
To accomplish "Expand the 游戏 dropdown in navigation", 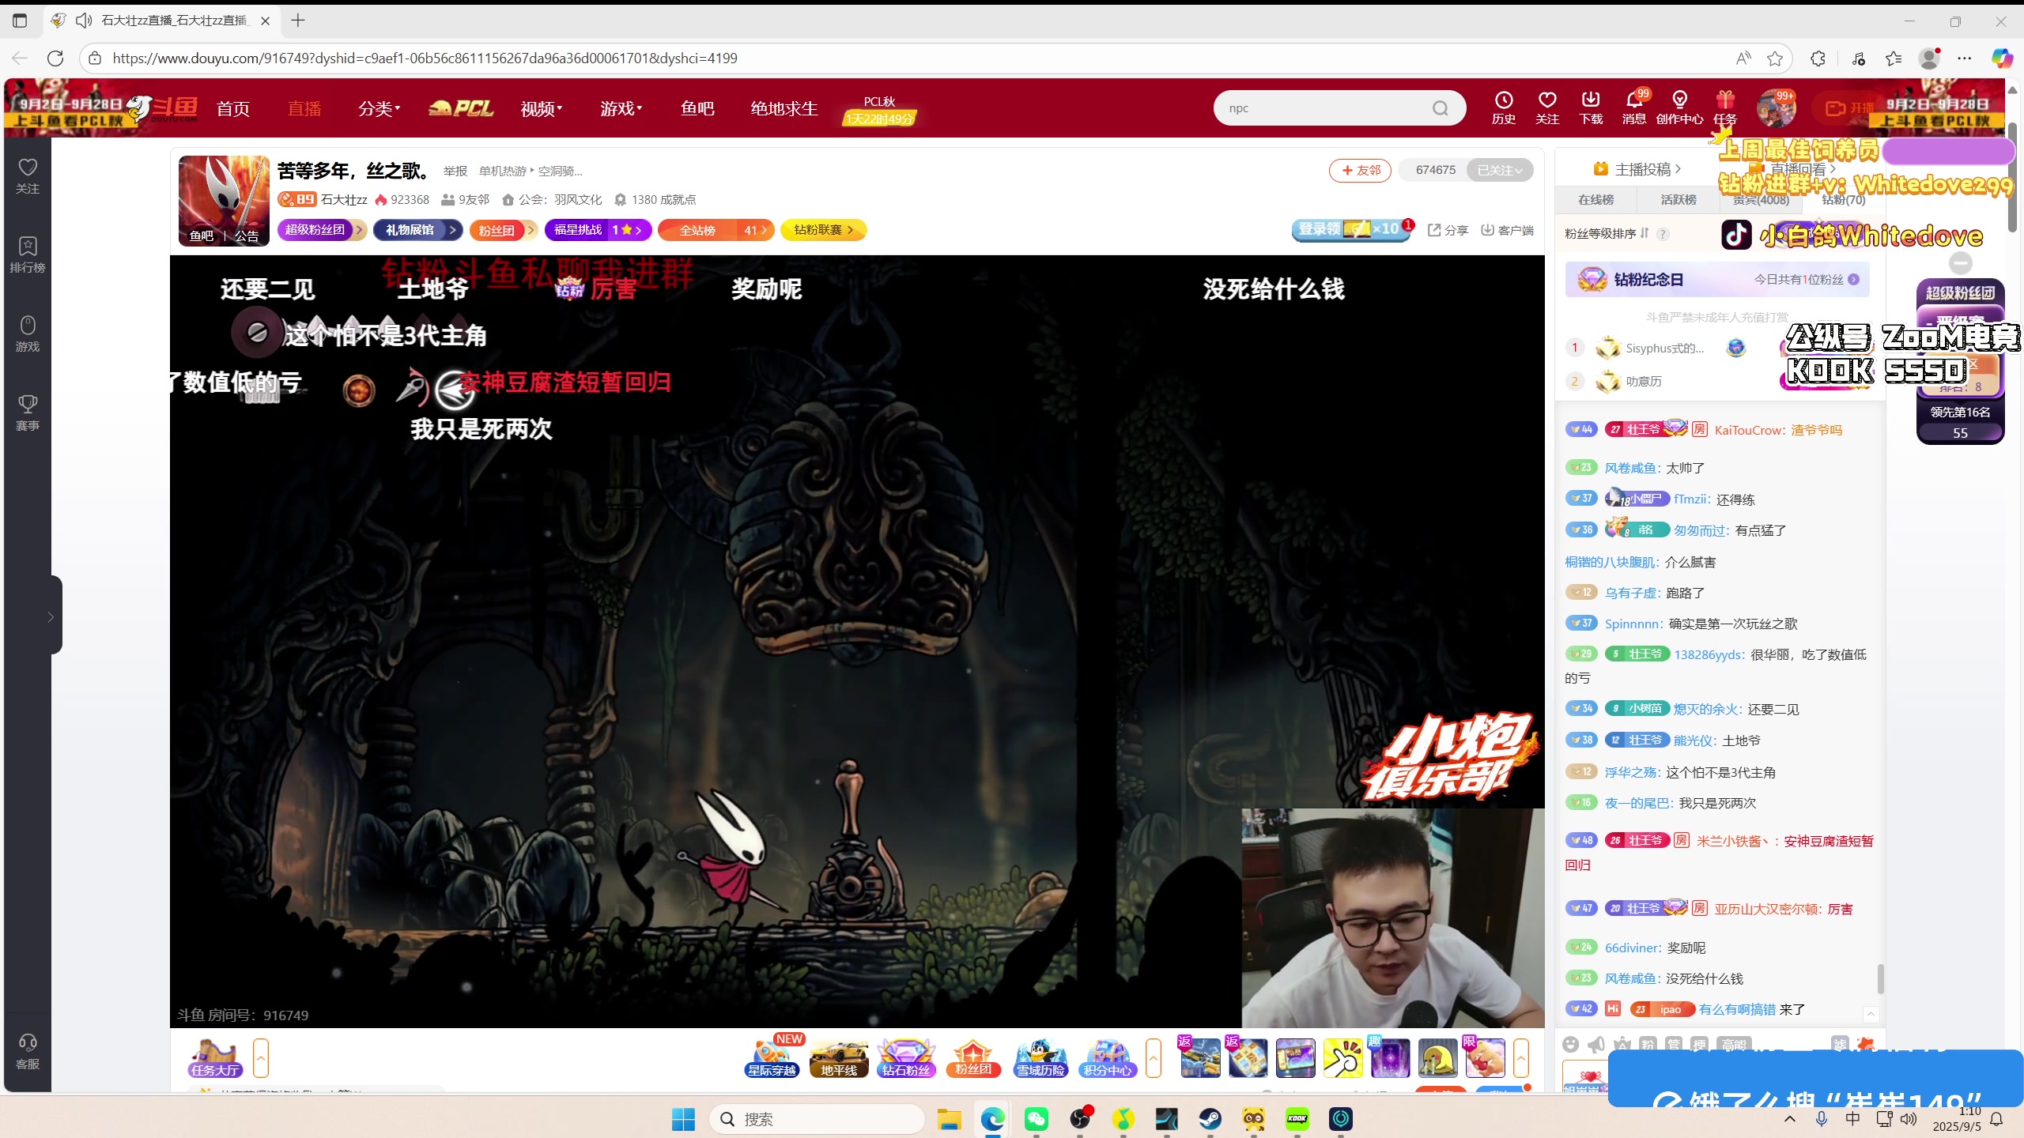I will [621, 108].
